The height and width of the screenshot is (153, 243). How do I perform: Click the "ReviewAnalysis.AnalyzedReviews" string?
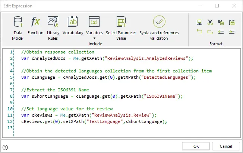[x=146, y=58]
